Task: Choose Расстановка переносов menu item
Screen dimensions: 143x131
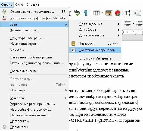Action: point(95,50)
